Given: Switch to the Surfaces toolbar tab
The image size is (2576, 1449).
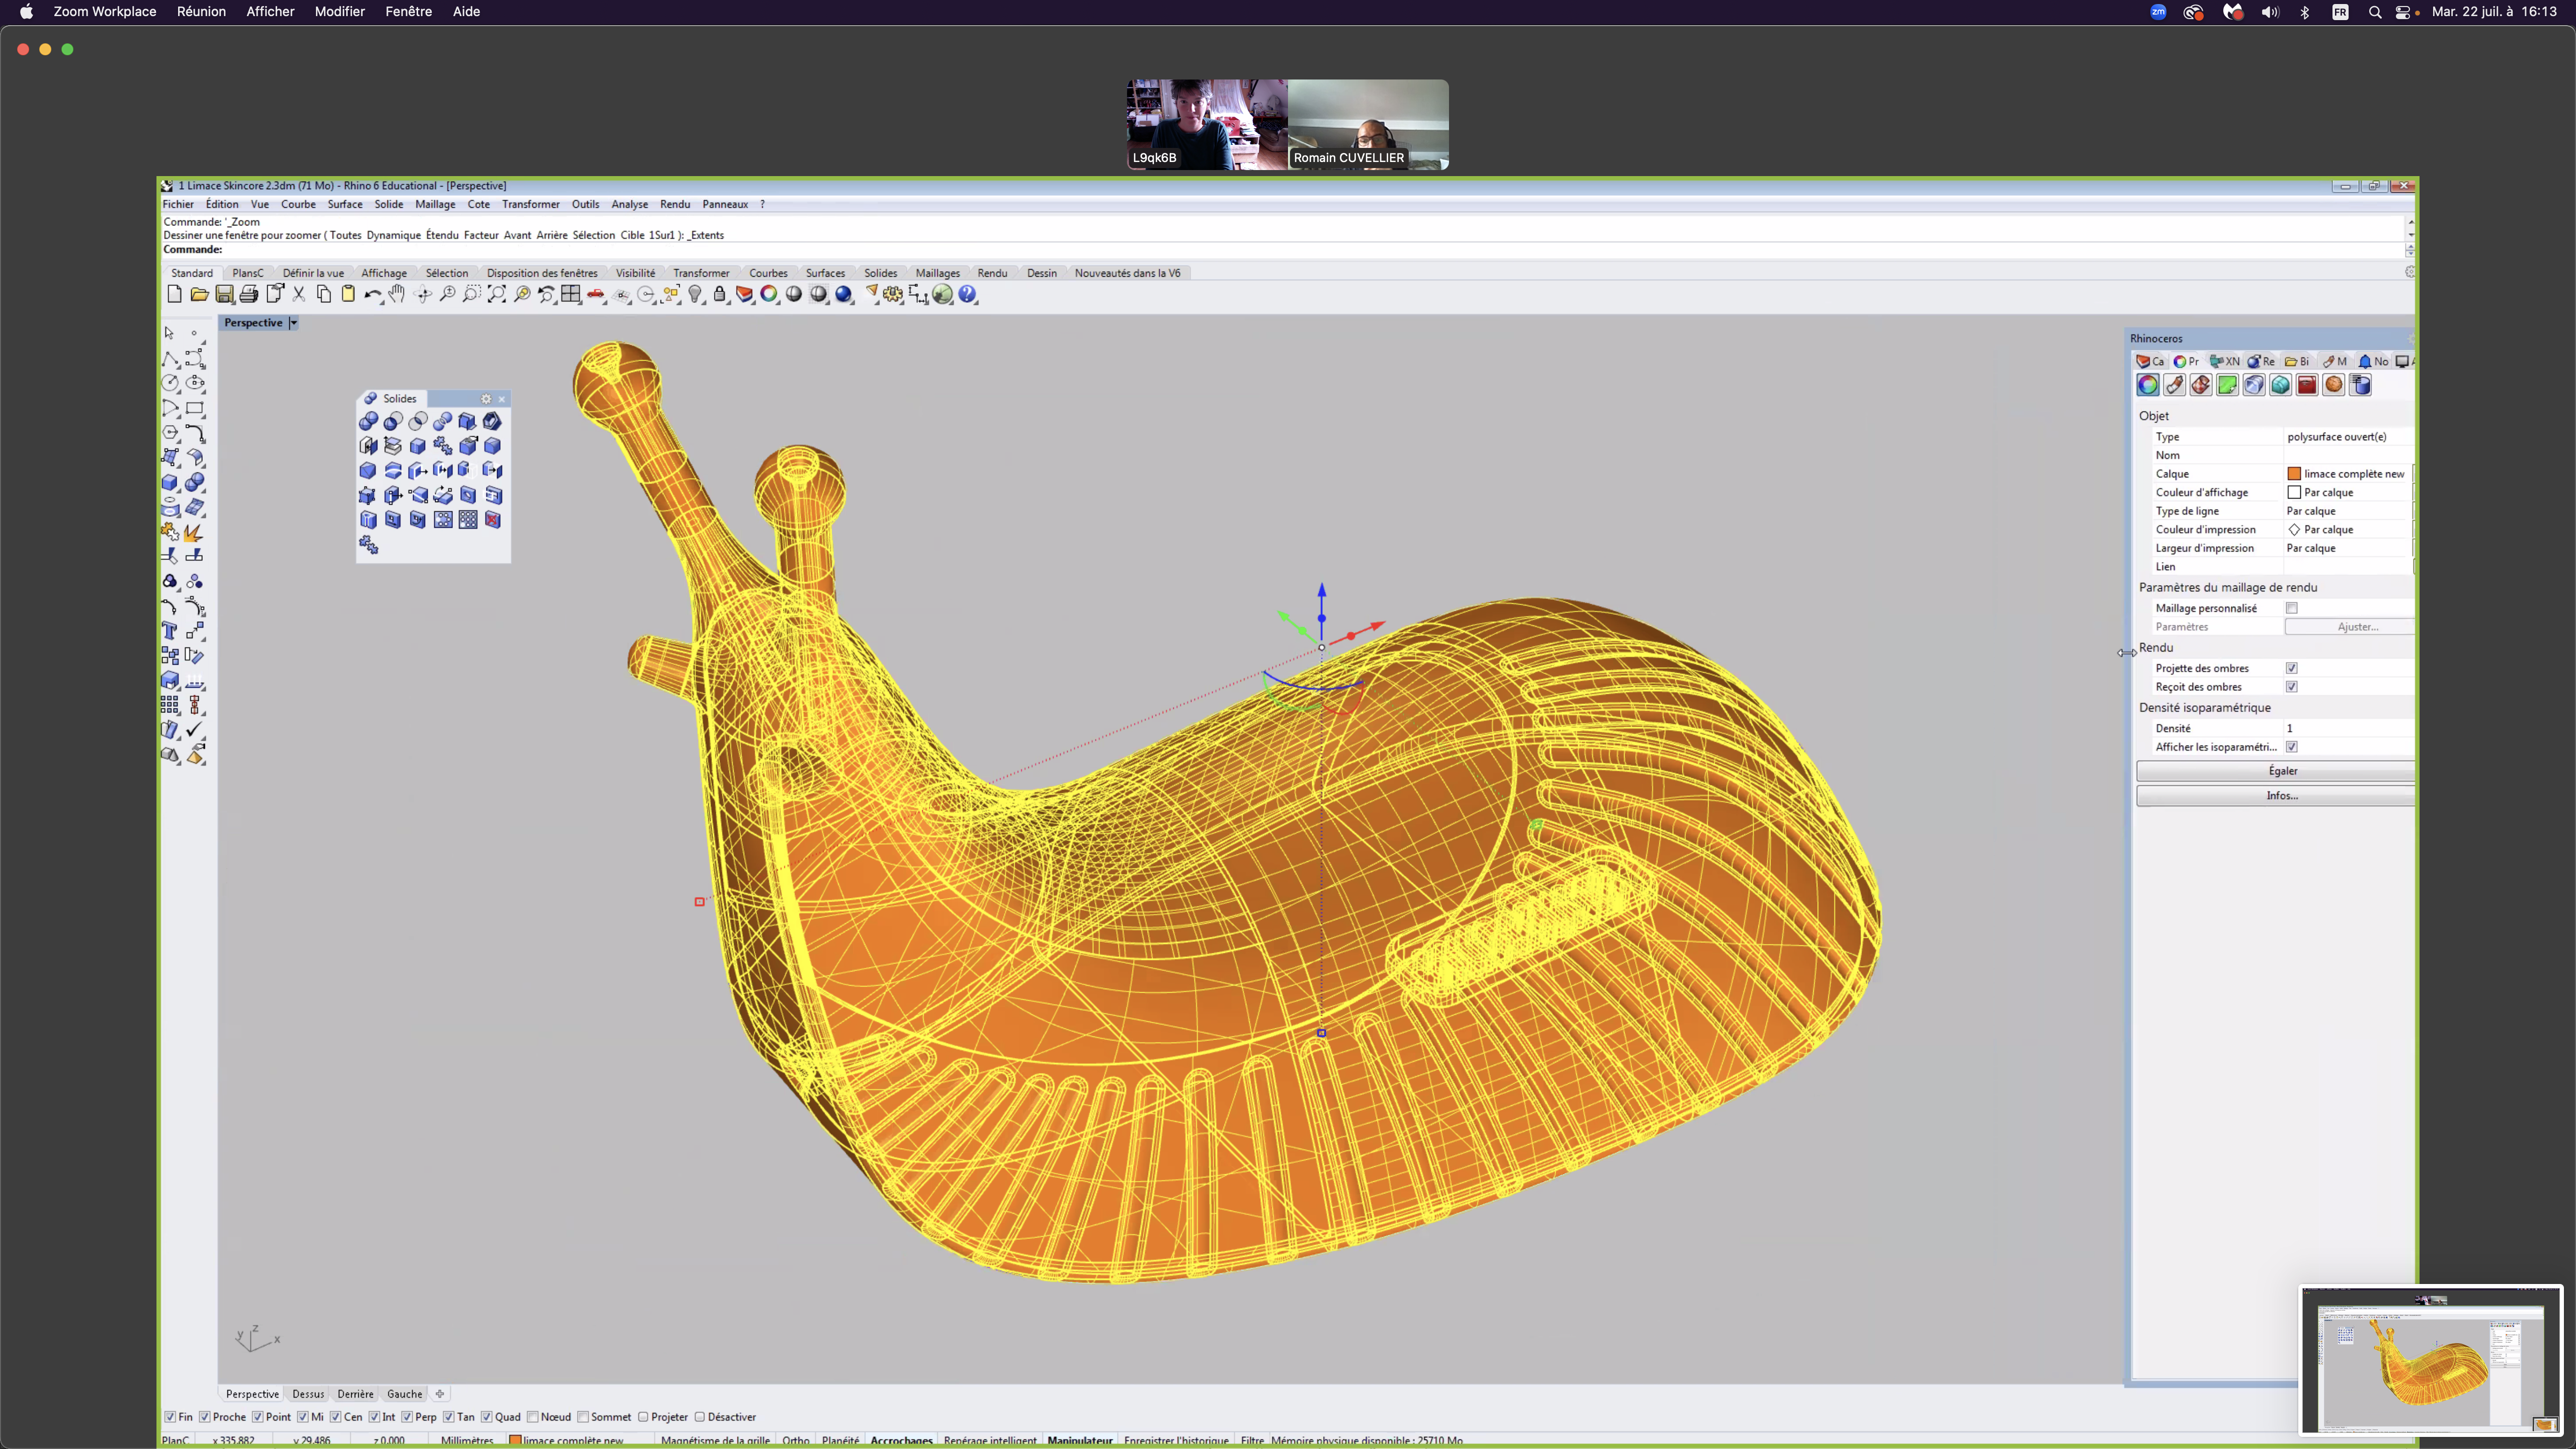Looking at the screenshot, I should [x=825, y=273].
